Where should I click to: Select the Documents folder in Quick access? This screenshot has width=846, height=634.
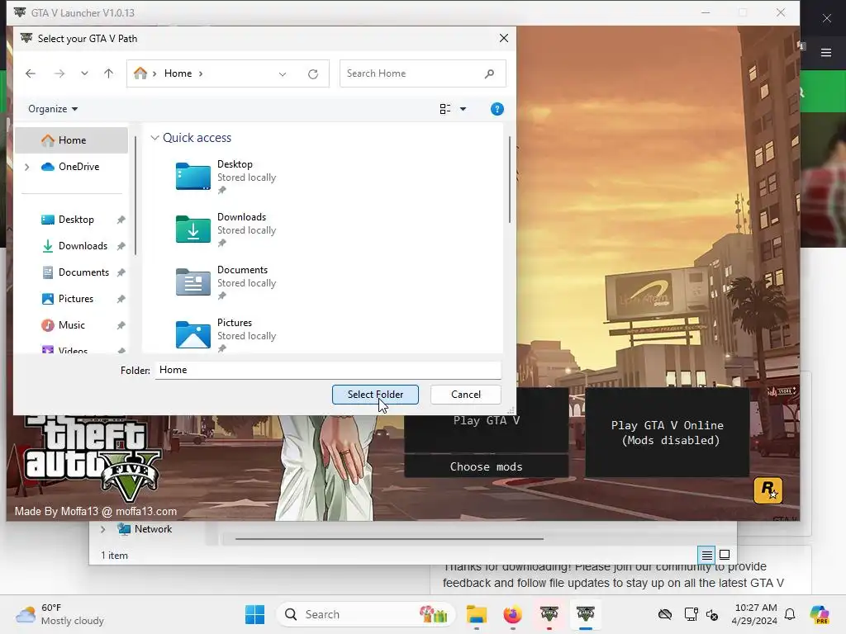pyautogui.click(x=226, y=282)
